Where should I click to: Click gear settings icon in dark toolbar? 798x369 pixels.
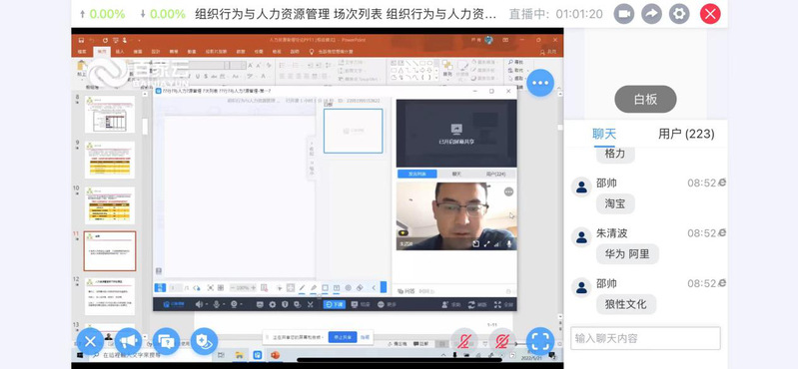(273, 304)
